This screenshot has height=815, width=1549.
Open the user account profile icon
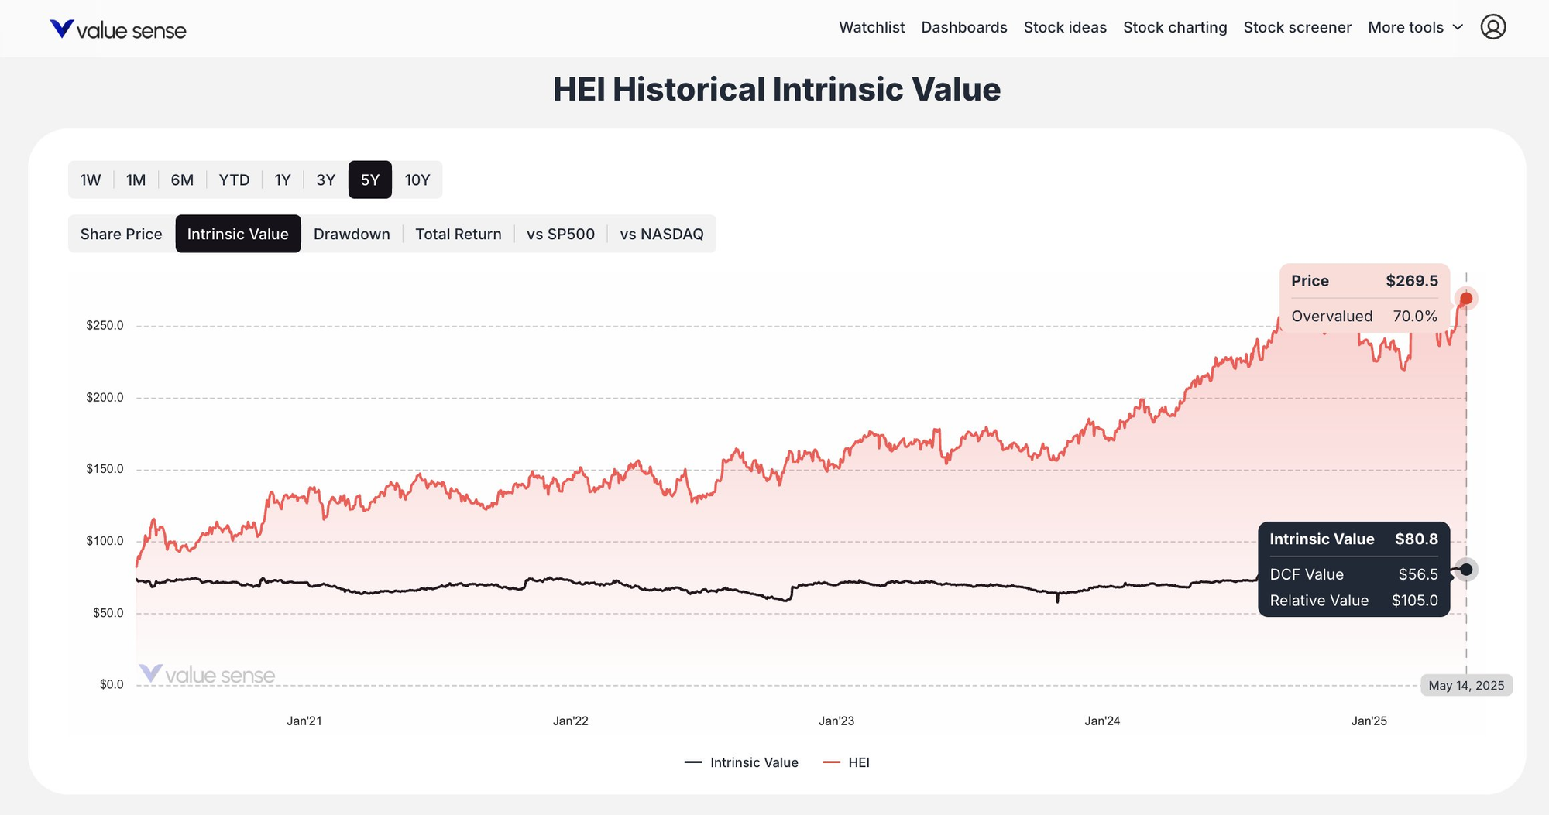coord(1492,27)
